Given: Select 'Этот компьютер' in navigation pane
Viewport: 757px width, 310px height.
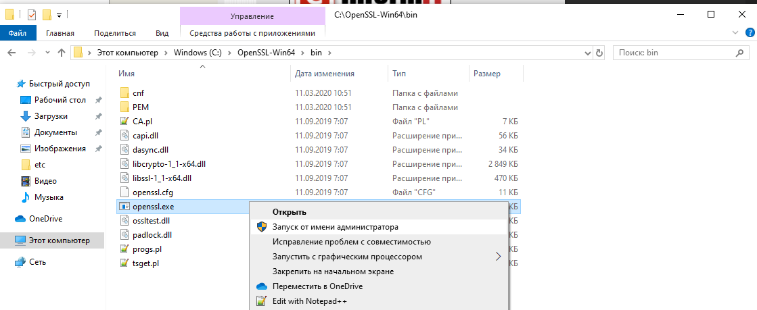Looking at the screenshot, I should [56, 240].
